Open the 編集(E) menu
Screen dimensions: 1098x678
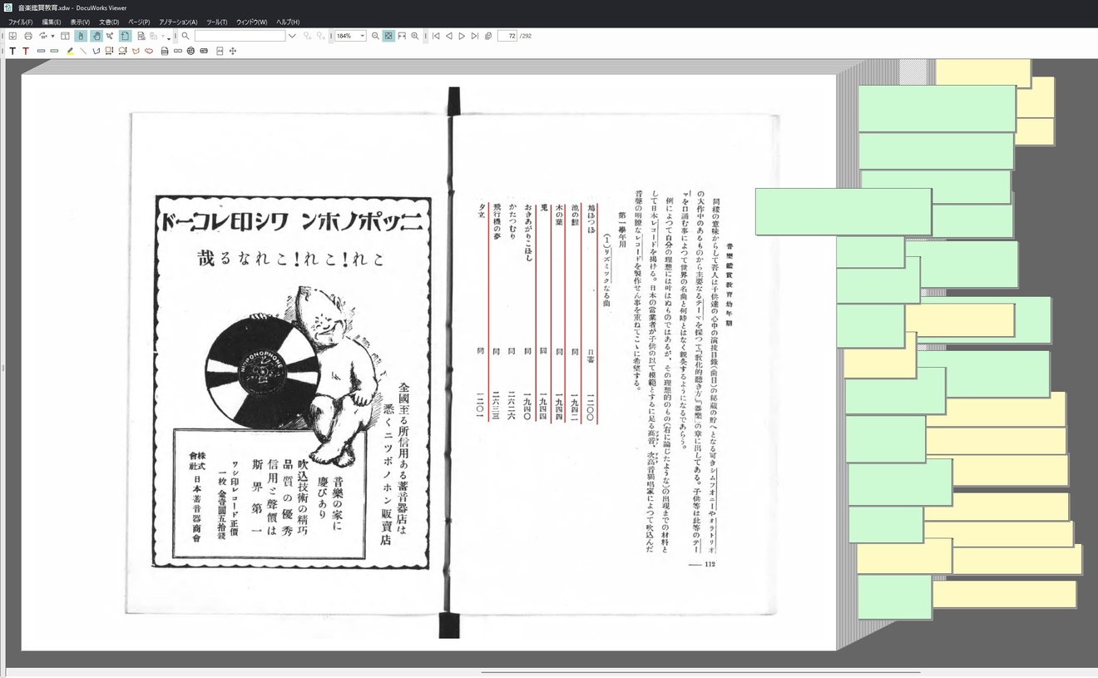coord(52,22)
